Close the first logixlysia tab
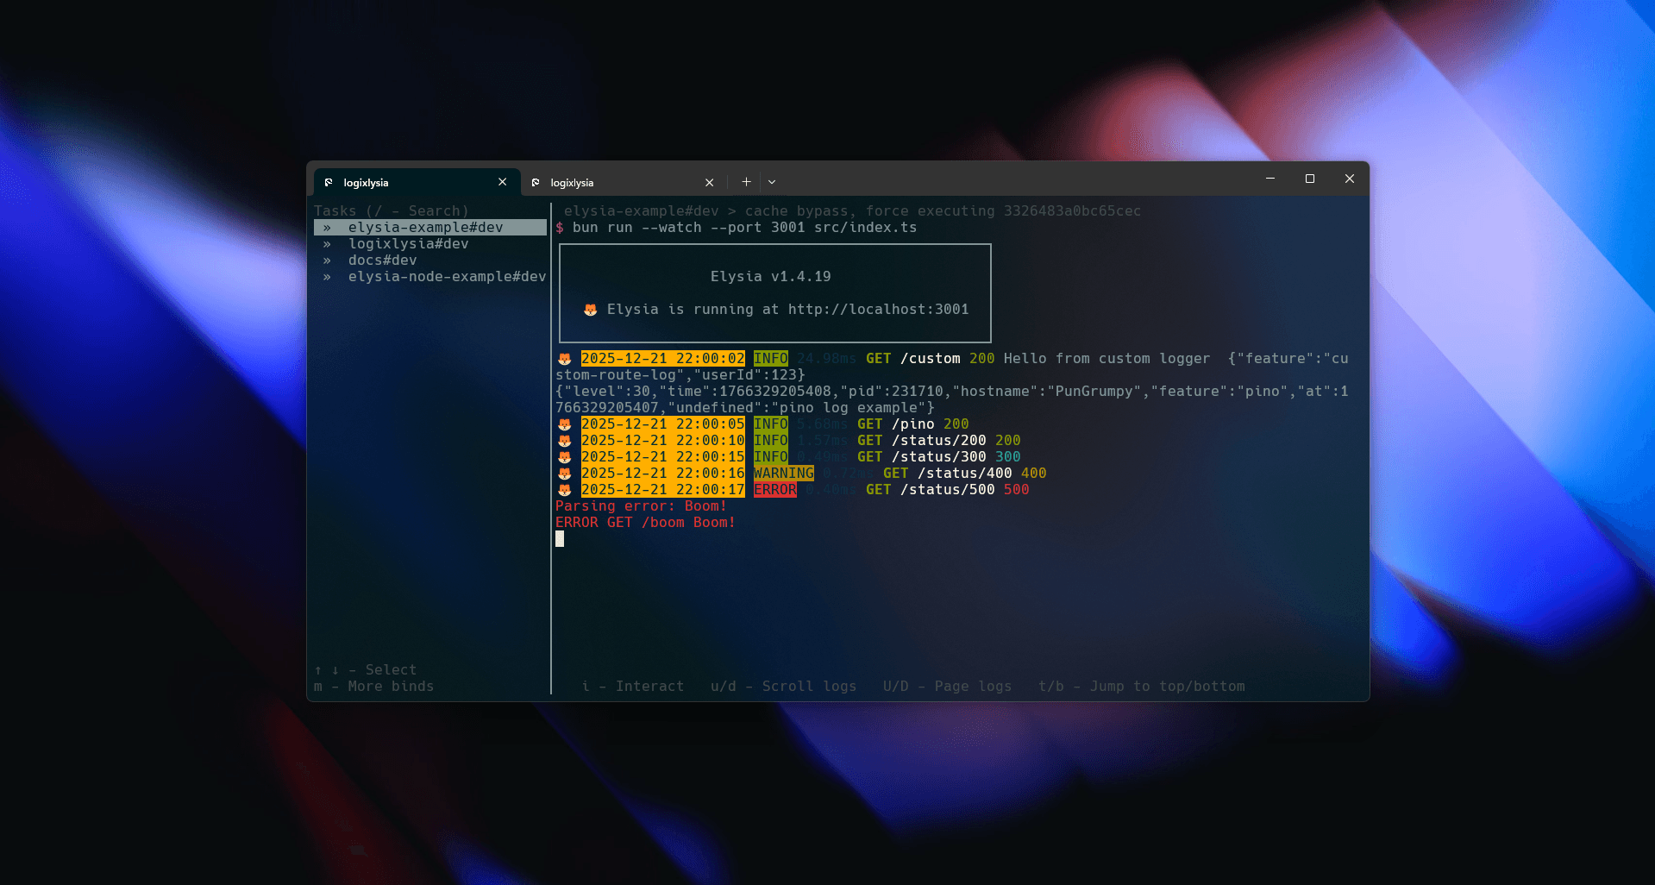Viewport: 1655px width, 885px height. coord(503,182)
